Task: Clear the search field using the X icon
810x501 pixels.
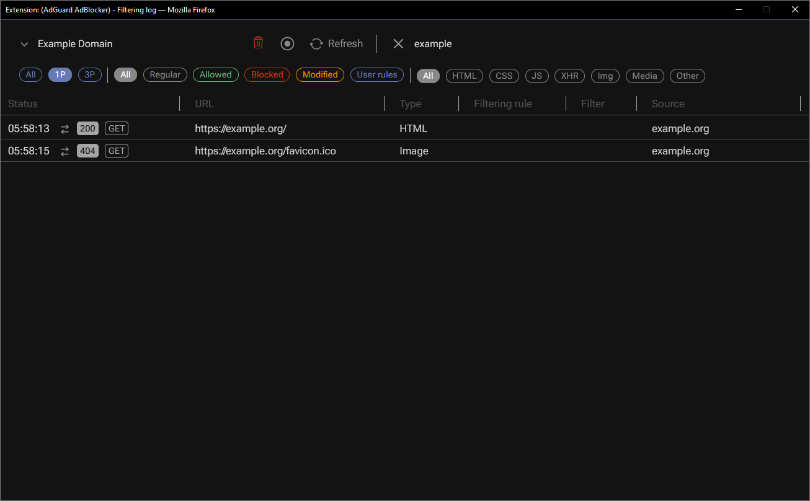Action: (398, 43)
